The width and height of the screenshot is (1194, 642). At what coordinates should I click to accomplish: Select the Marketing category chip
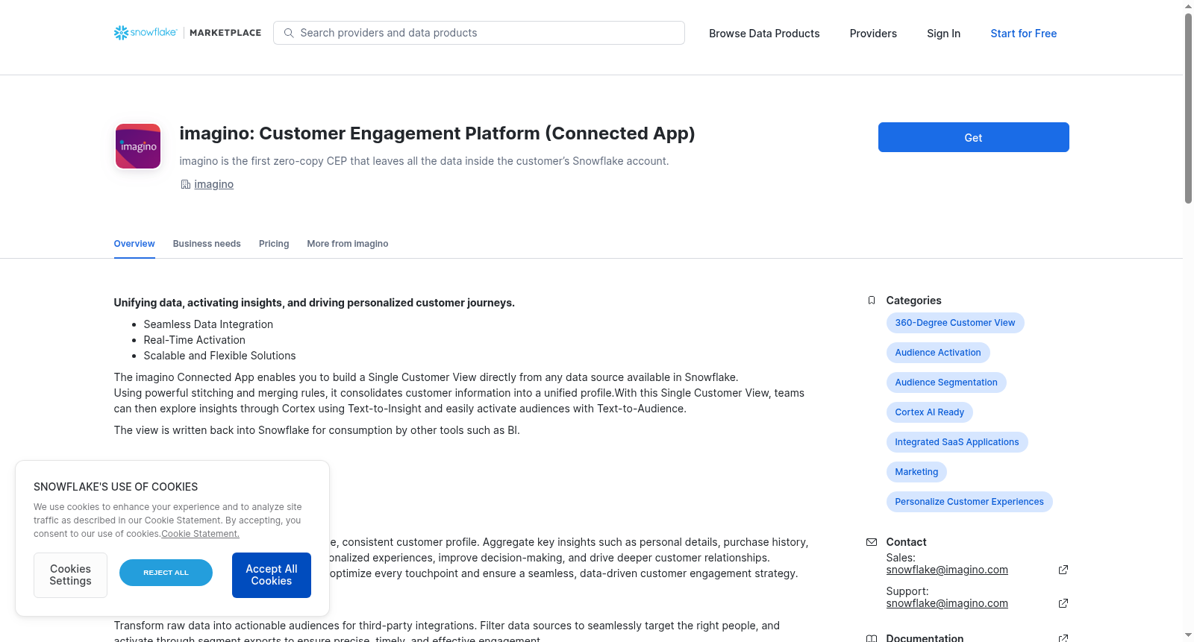coord(916,472)
